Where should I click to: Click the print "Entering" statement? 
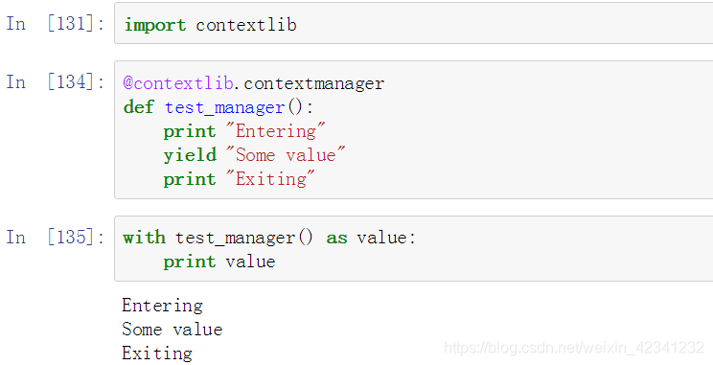coord(244,131)
